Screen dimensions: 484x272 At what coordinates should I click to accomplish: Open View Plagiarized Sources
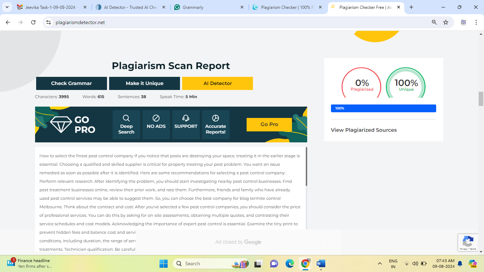[364, 130]
